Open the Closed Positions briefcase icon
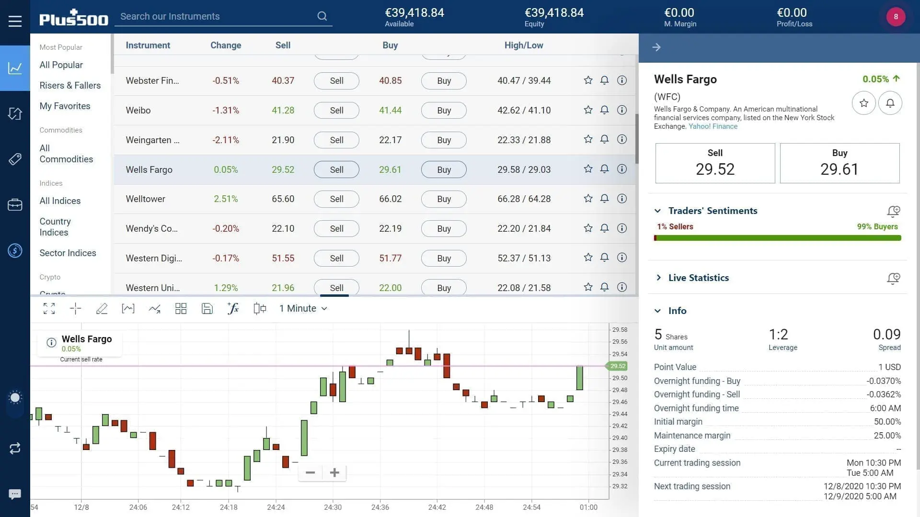Viewport: 920px width, 517px height. point(15,205)
